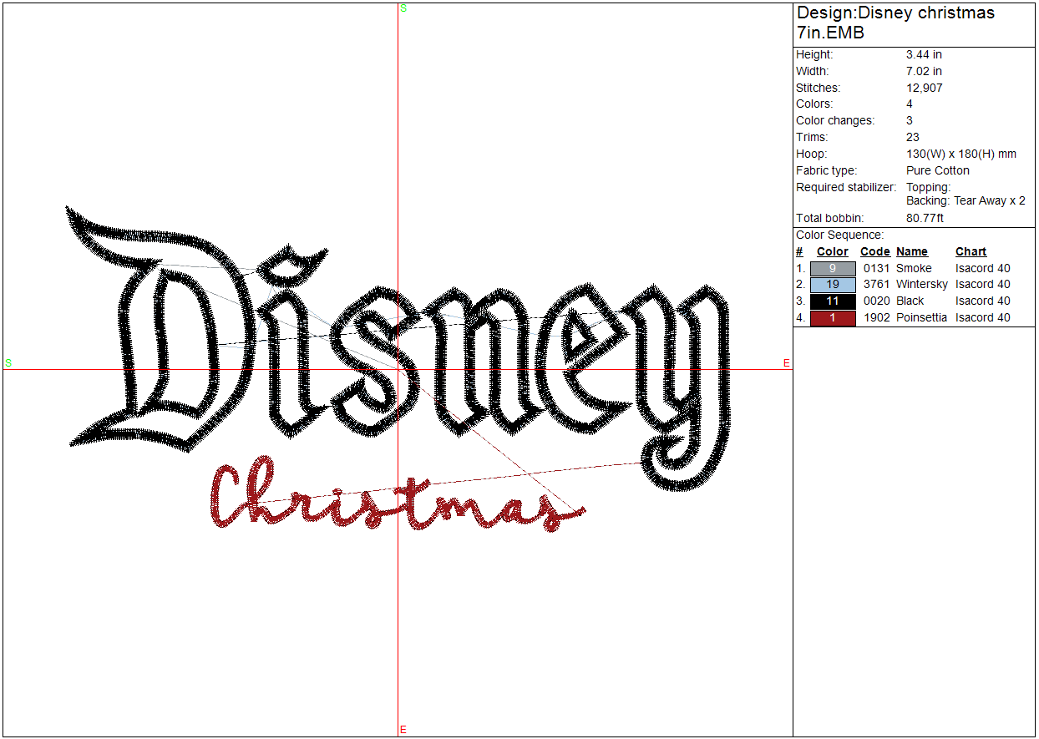Screen dimensions: 1039x739
Task: Click the thread code 1902
Action: (876, 318)
